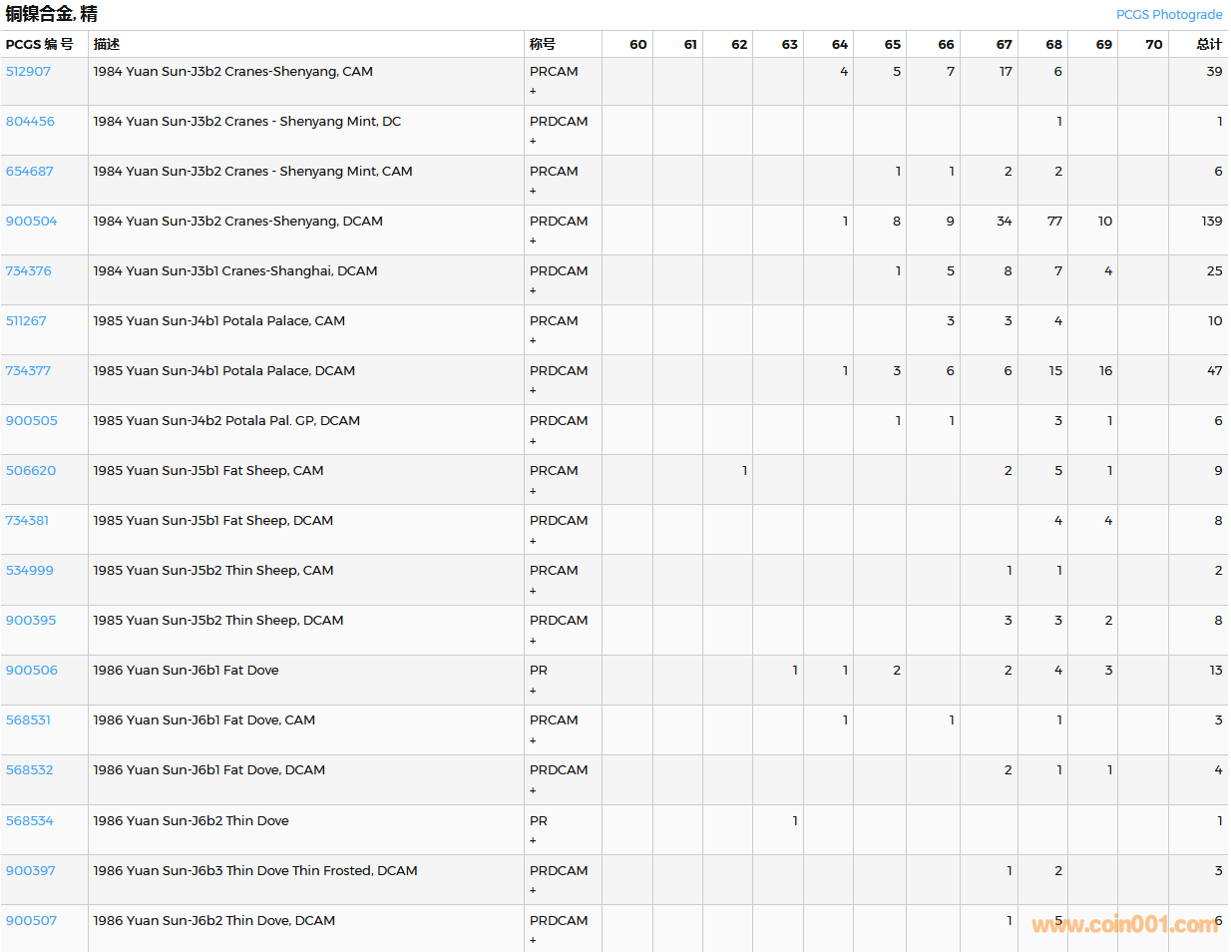Expand plus under PR for Thin Dove row
The height and width of the screenshot is (952, 1231).
click(533, 840)
